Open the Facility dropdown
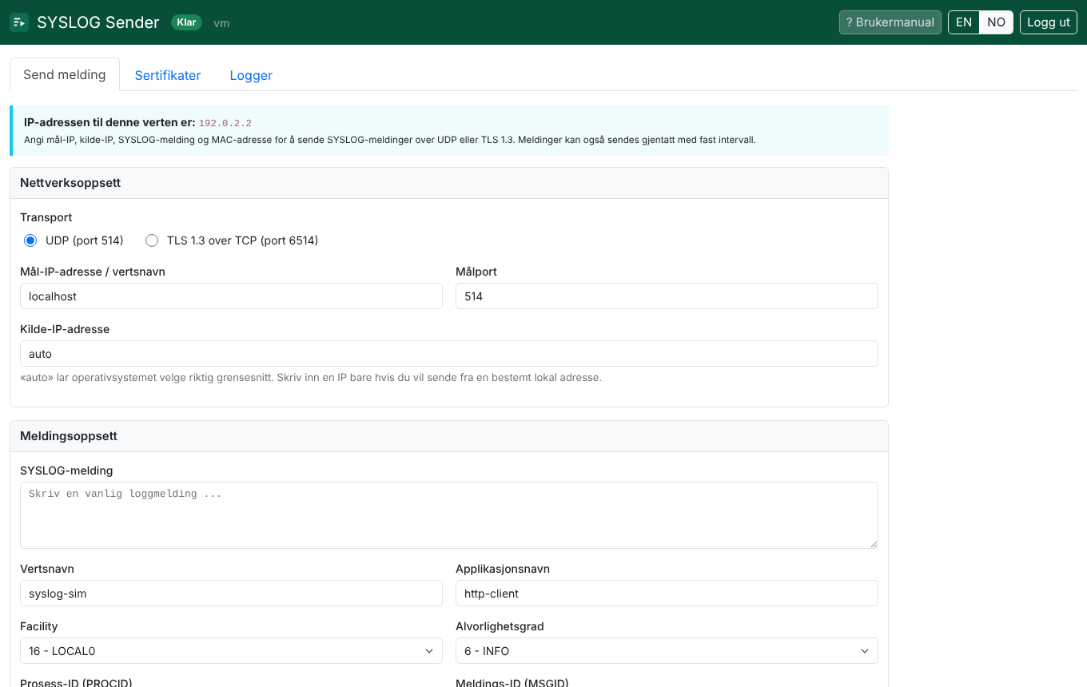This screenshot has width=1087, height=687. [231, 651]
